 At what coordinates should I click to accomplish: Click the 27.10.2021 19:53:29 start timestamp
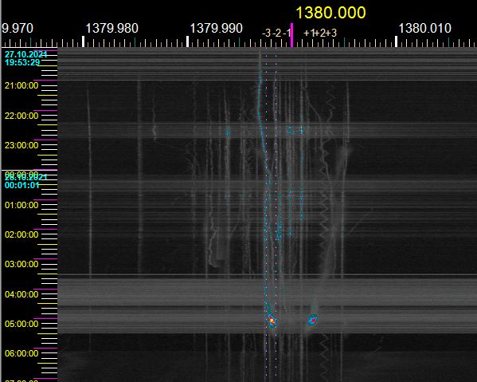25,58
